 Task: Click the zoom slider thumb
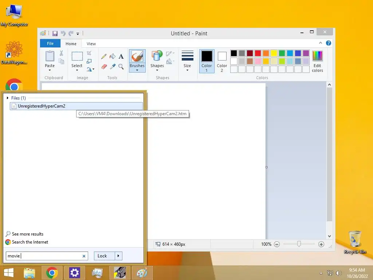(x=299, y=244)
